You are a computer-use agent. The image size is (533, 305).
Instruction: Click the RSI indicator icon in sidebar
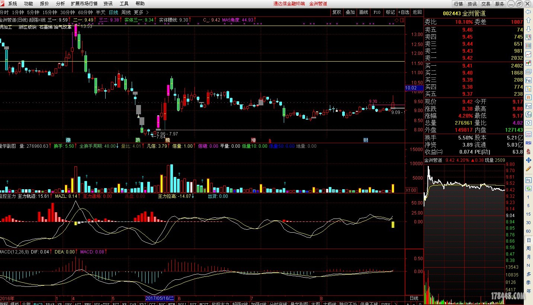point(528,142)
